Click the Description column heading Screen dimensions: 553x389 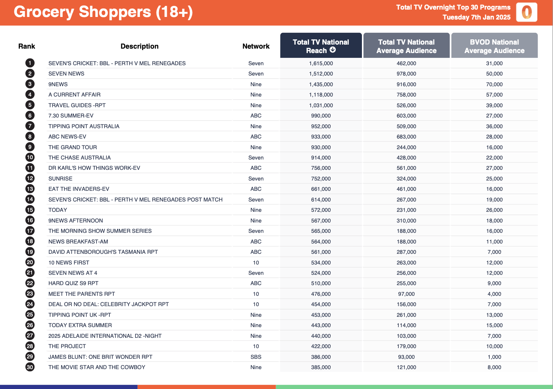pos(140,46)
